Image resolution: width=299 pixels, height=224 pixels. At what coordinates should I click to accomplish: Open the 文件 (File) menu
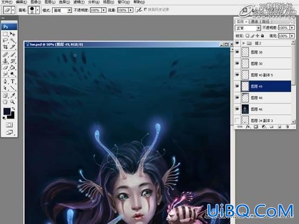(x=7, y=2)
